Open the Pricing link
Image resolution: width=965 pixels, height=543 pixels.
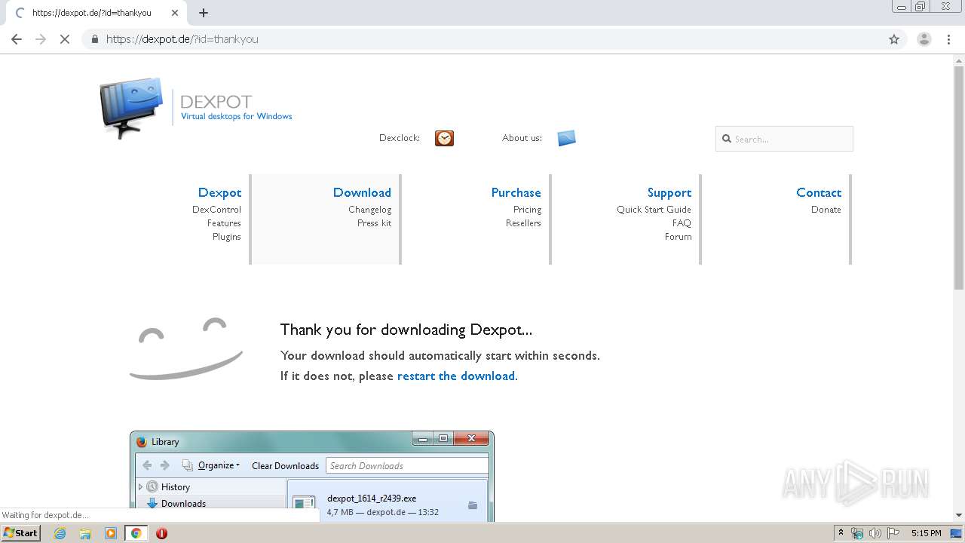coord(527,210)
